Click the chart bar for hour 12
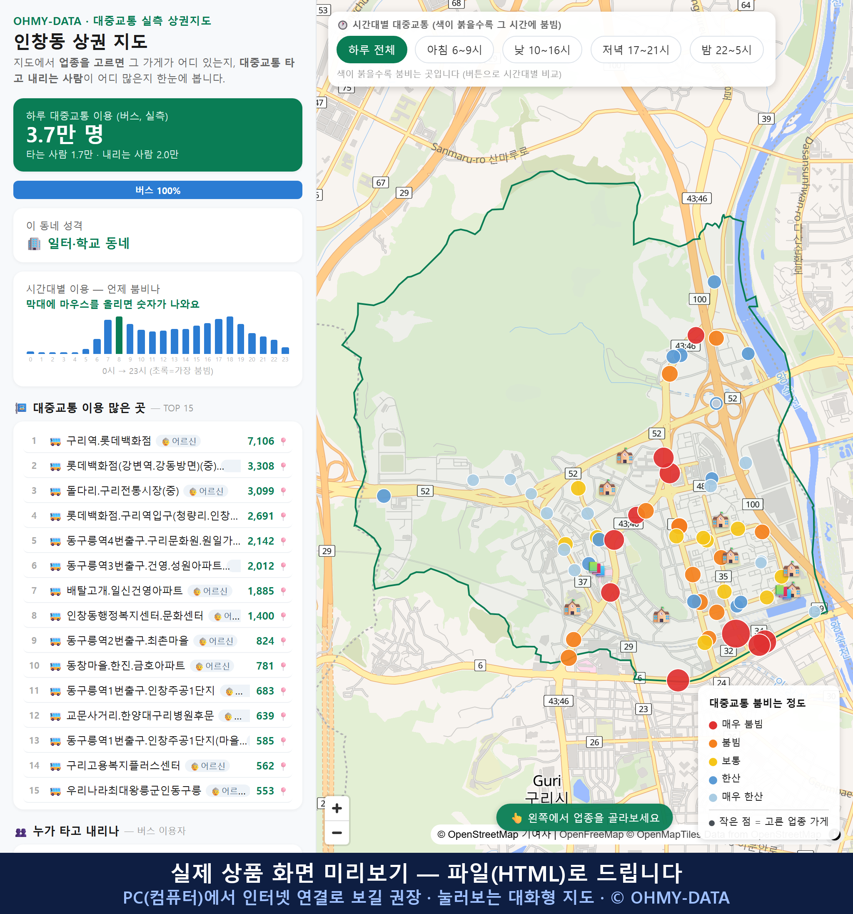 (x=163, y=342)
